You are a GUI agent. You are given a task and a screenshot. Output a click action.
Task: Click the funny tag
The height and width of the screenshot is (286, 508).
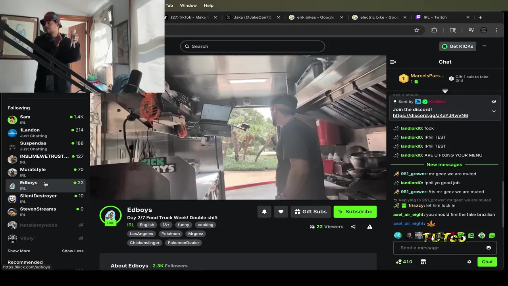pos(183,225)
